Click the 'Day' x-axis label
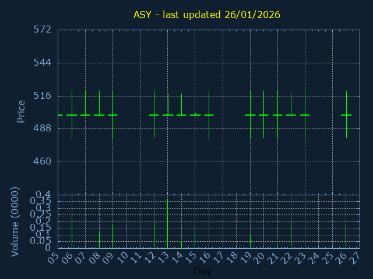 click(202, 271)
